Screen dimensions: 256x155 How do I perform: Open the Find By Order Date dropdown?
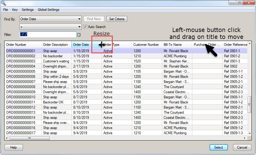click(x=50, y=19)
